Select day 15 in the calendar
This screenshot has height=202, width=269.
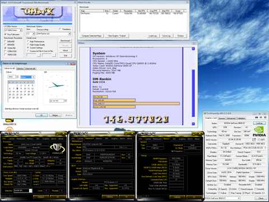(17, 91)
